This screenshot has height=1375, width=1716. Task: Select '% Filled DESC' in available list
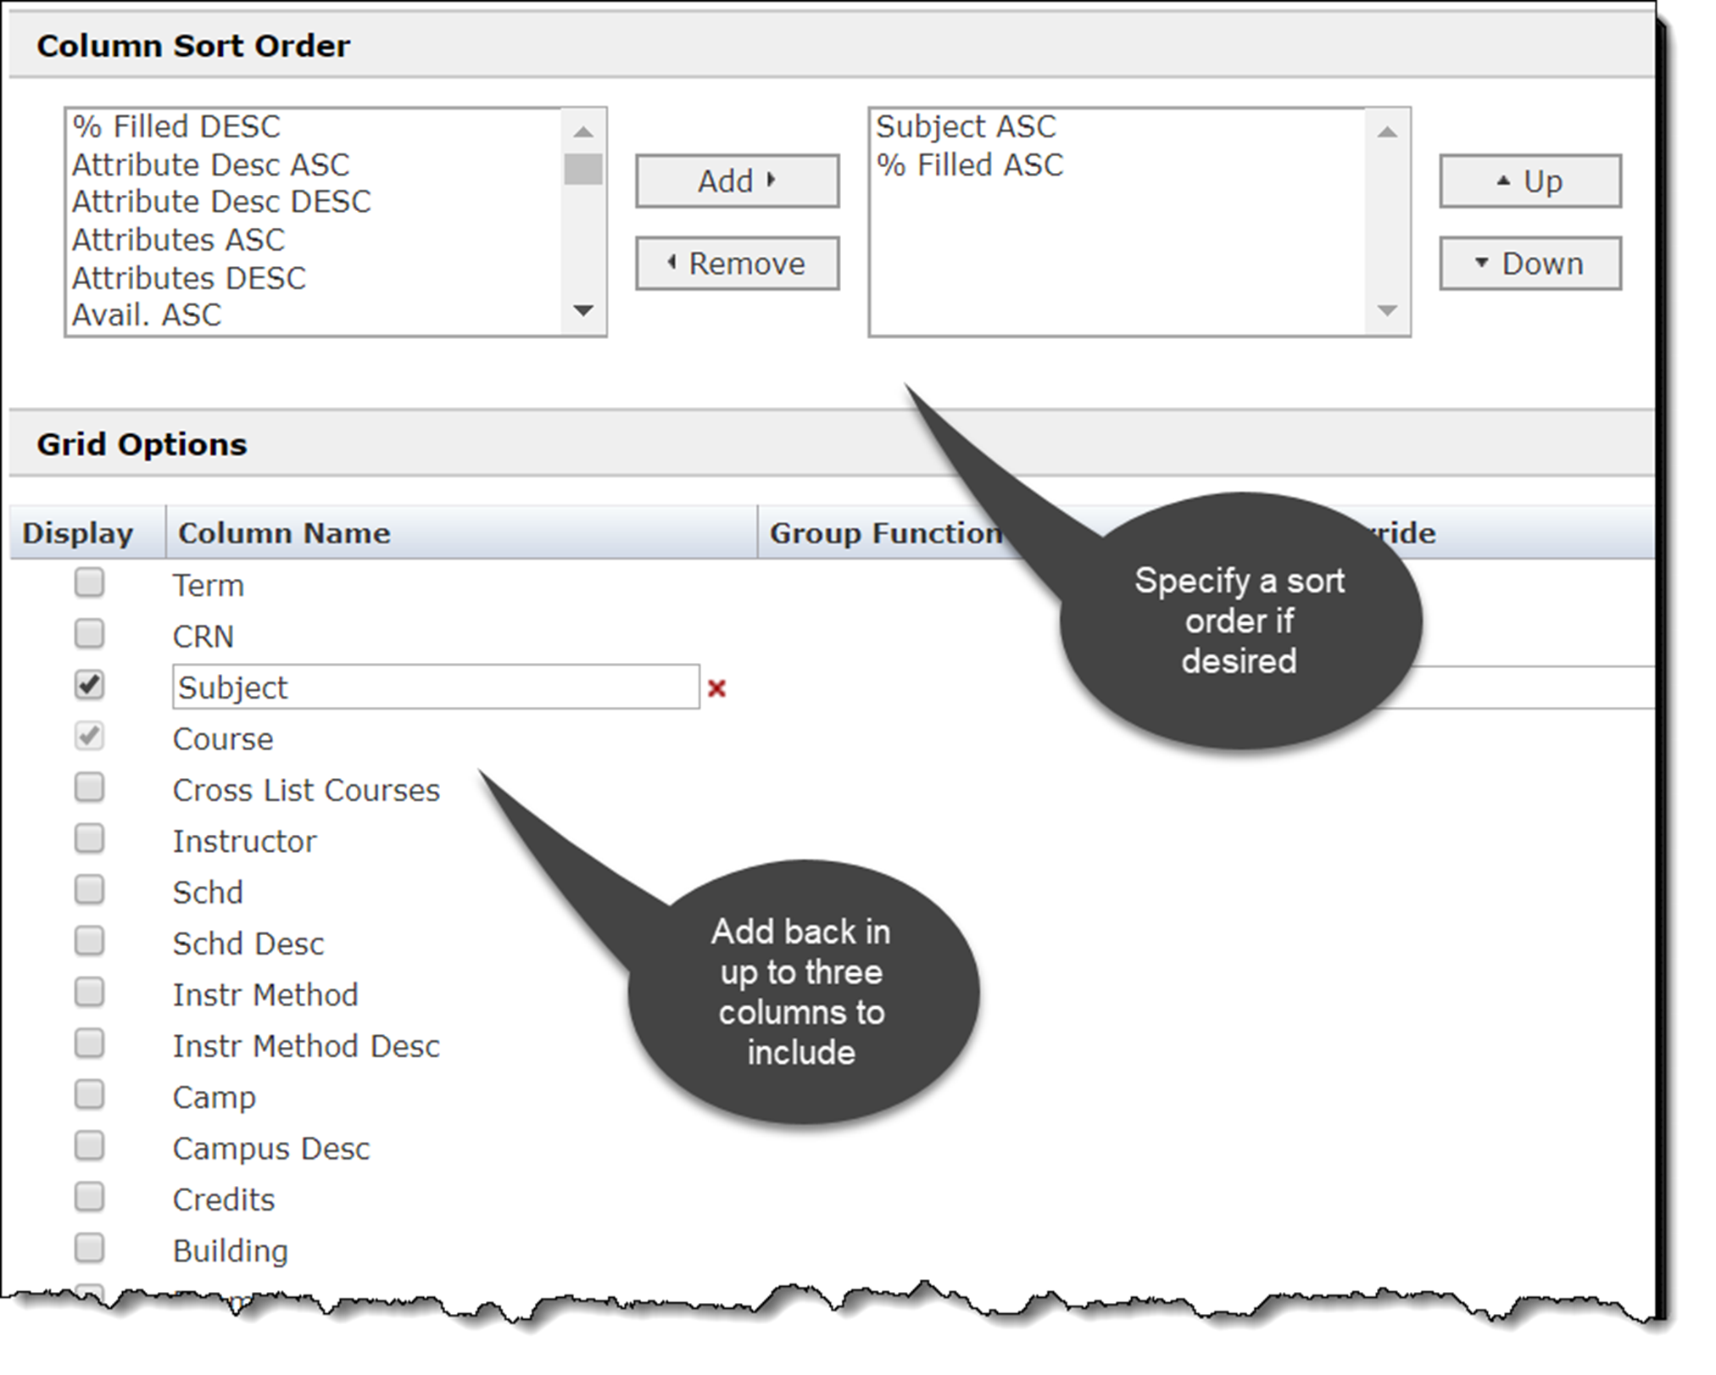point(176,127)
